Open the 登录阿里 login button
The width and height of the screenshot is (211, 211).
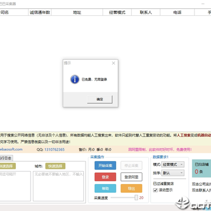[x=131, y=177]
